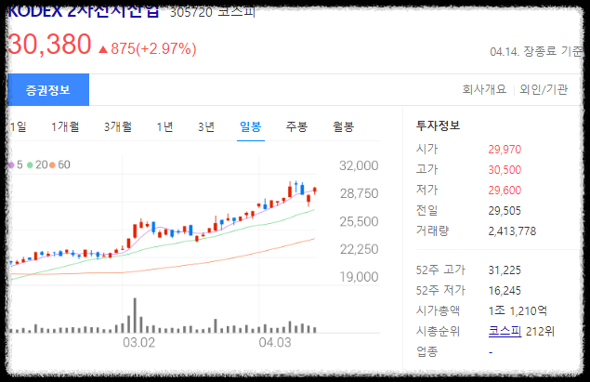Click the current price 30,380
Image resolution: width=590 pixels, height=382 pixels.
tap(49, 45)
